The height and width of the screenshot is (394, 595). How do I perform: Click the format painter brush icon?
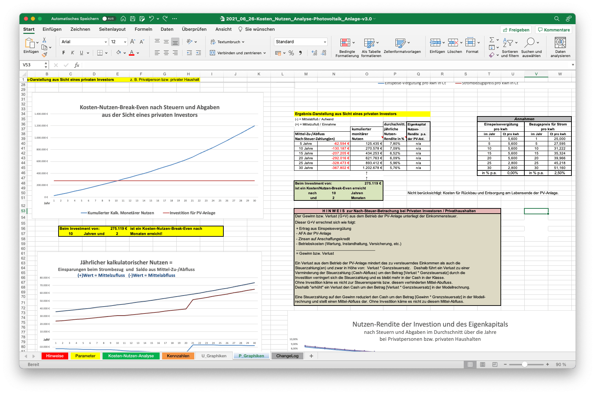44,54
